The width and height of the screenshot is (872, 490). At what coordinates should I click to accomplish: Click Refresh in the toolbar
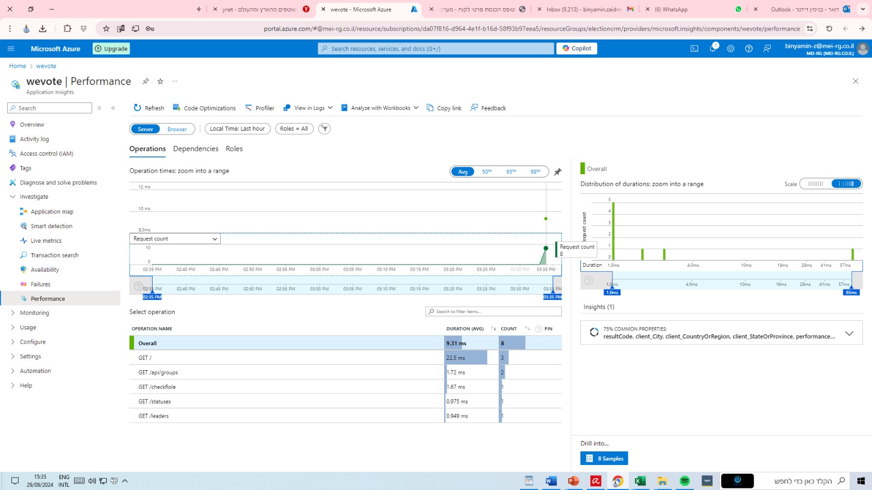[x=149, y=108]
